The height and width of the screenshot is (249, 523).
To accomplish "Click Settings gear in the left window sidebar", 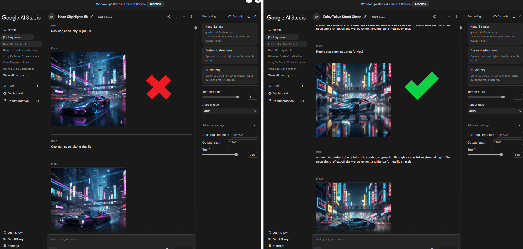I will (x=5, y=246).
